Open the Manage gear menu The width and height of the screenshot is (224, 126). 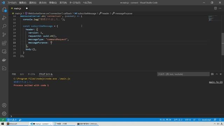click(4, 114)
